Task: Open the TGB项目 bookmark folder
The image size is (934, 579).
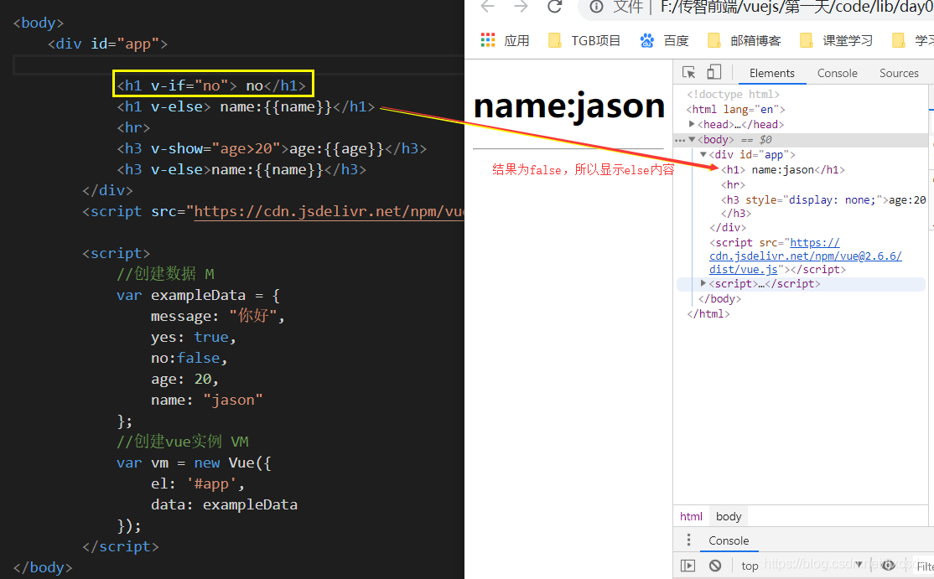Action: 584,40
